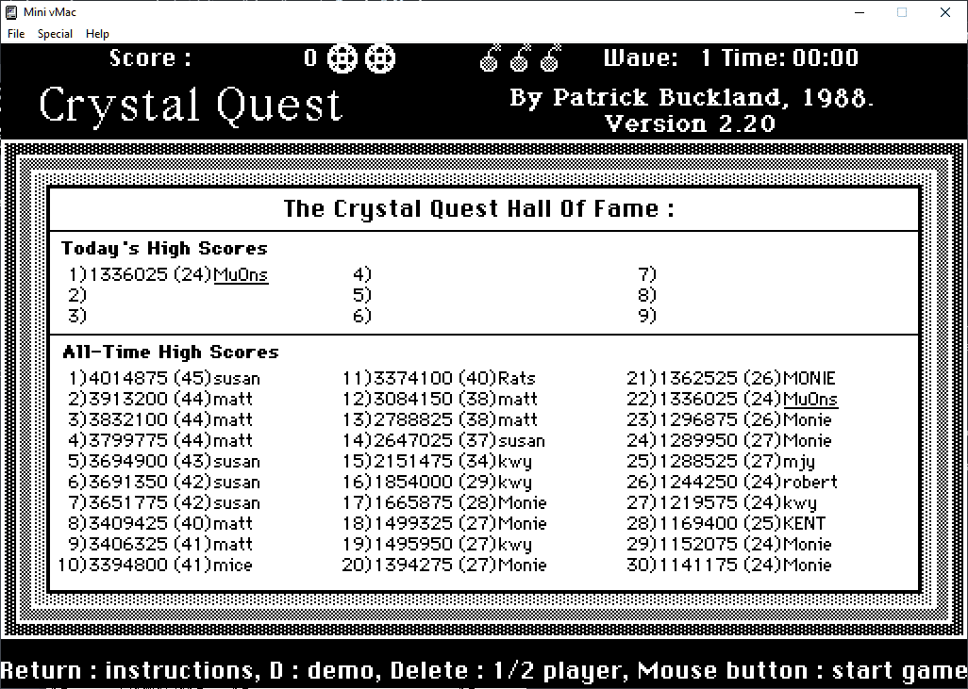This screenshot has width=968, height=689.
Task: Click the 'Time: 00:00' display
Action: coord(790,58)
